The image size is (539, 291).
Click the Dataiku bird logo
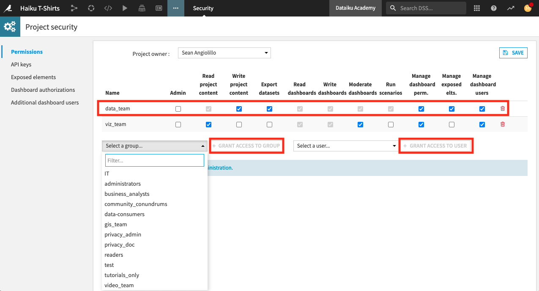coord(8,8)
